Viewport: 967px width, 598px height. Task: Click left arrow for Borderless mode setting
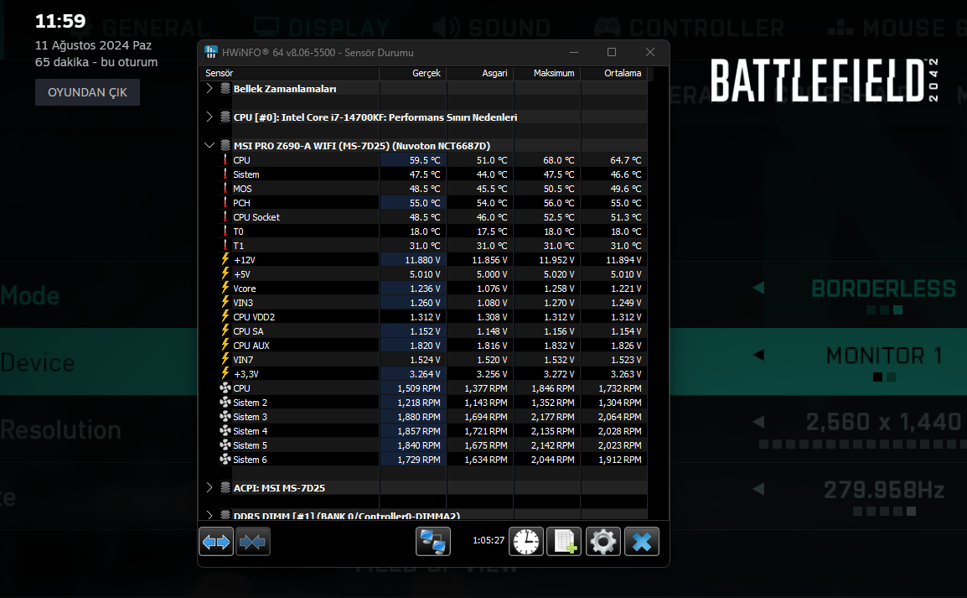tap(758, 288)
